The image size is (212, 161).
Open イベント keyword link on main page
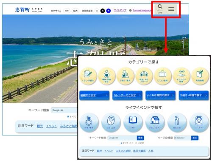[51, 126]
